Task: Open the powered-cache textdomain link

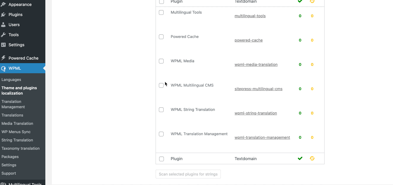Action: pyautogui.click(x=249, y=40)
